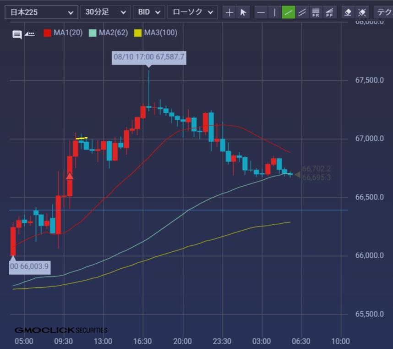Viewport: 393px width, 349px height.
Task: Click the red buy arrow marker on chart
Action: [x=70, y=176]
